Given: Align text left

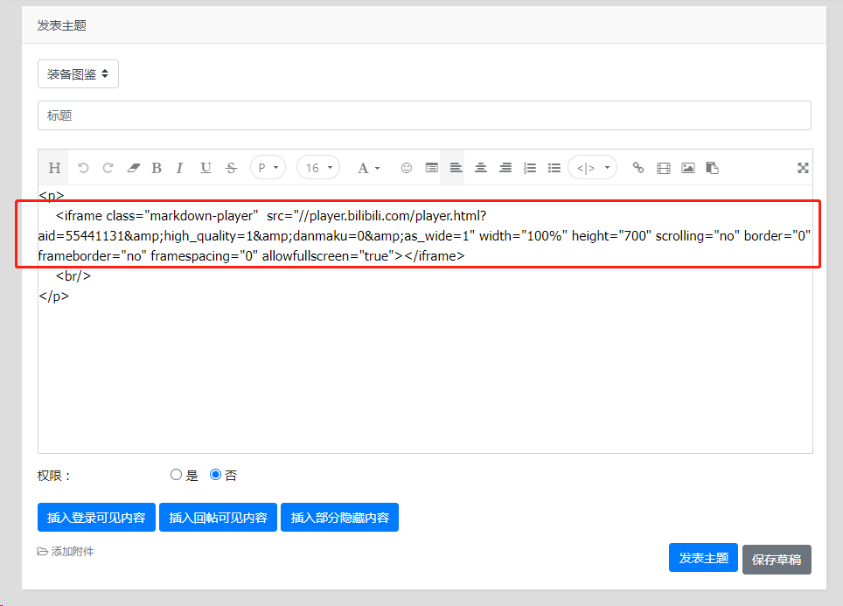Looking at the screenshot, I should coord(456,168).
